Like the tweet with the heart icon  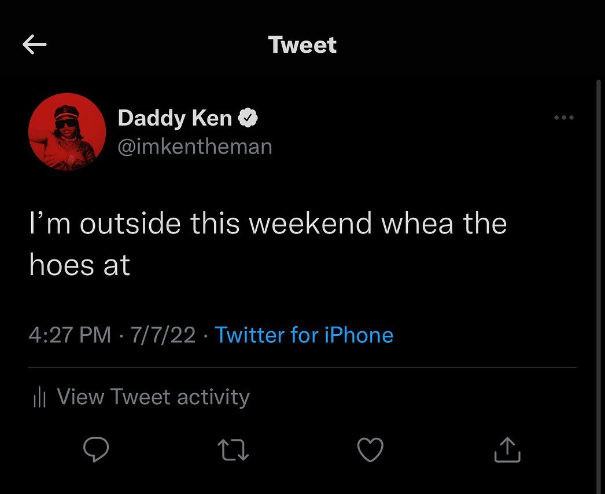coord(370,450)
